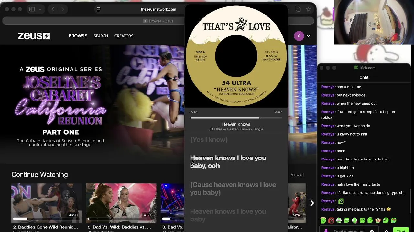Show Safari tab overview
The image size is (414, 232).
(298, 9)
